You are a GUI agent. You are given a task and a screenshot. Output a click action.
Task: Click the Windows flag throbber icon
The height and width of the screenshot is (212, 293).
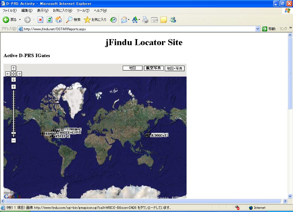288,11
